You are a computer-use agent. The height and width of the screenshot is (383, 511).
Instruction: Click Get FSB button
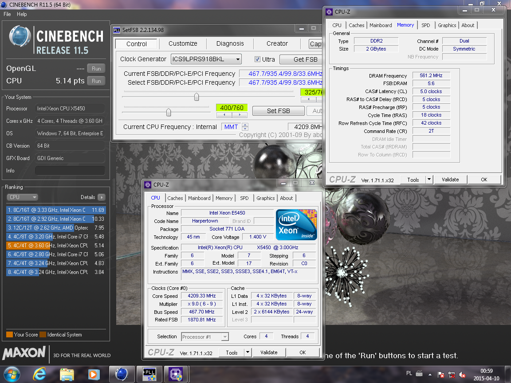tap(301, 59)
